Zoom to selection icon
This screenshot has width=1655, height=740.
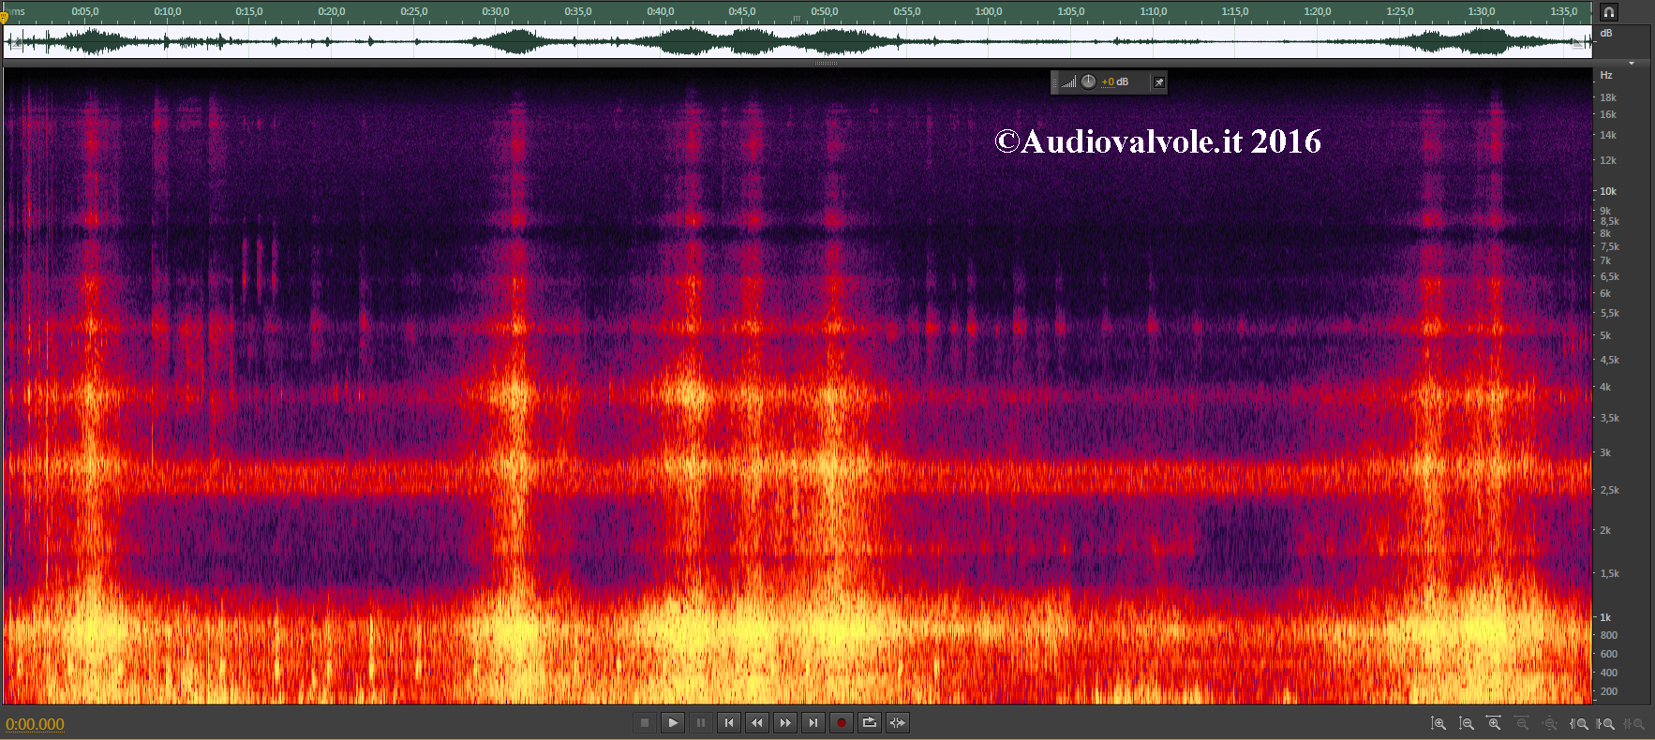(x=1634, y=723)
